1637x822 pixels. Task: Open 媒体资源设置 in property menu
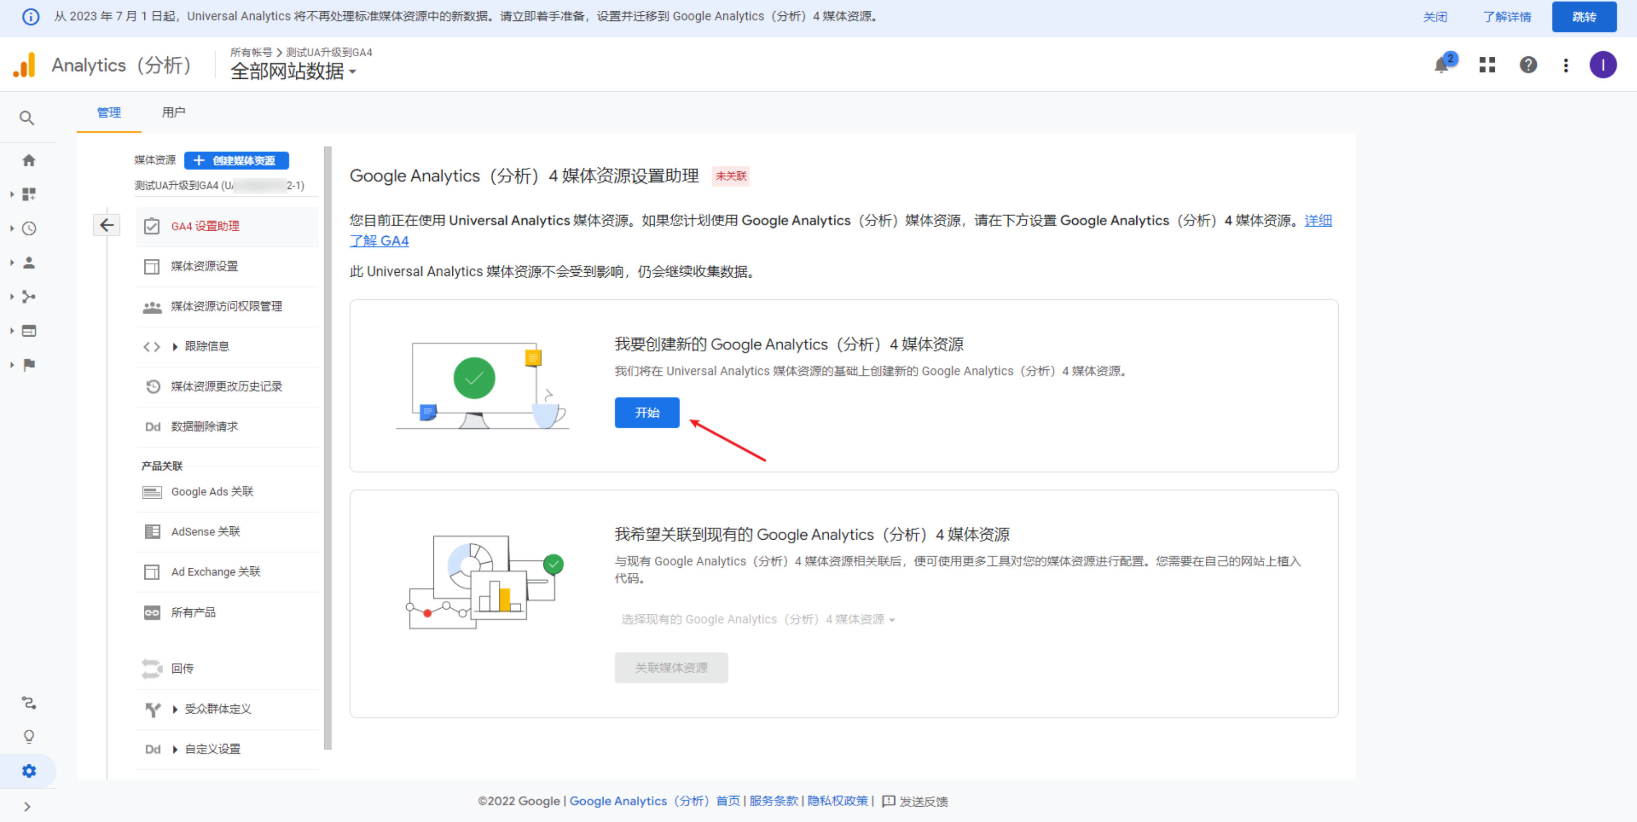coord(227,266)
